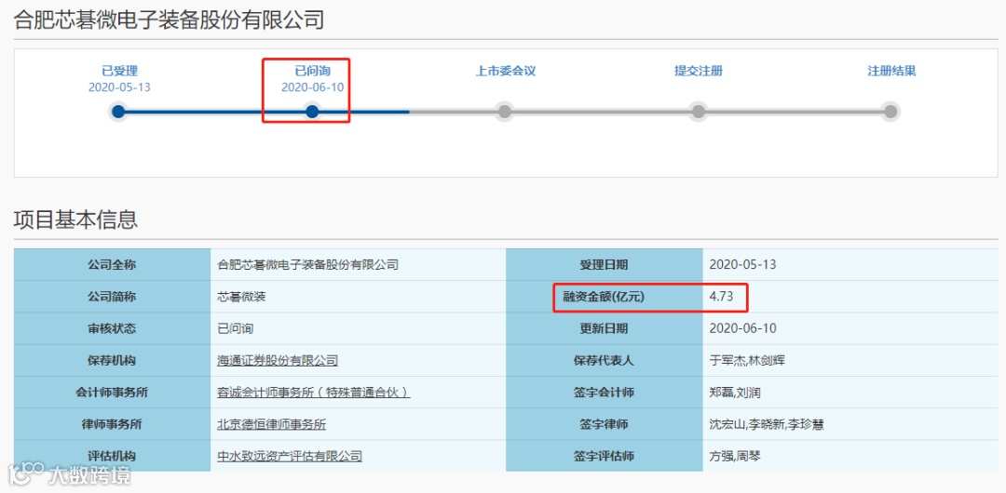The image size is (1006, 493).
Task: Click the 项目基本信息 section heading
Action: [x=75, y=220]
